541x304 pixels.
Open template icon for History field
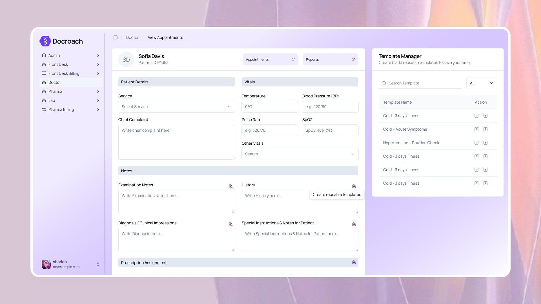pos(354,186)
